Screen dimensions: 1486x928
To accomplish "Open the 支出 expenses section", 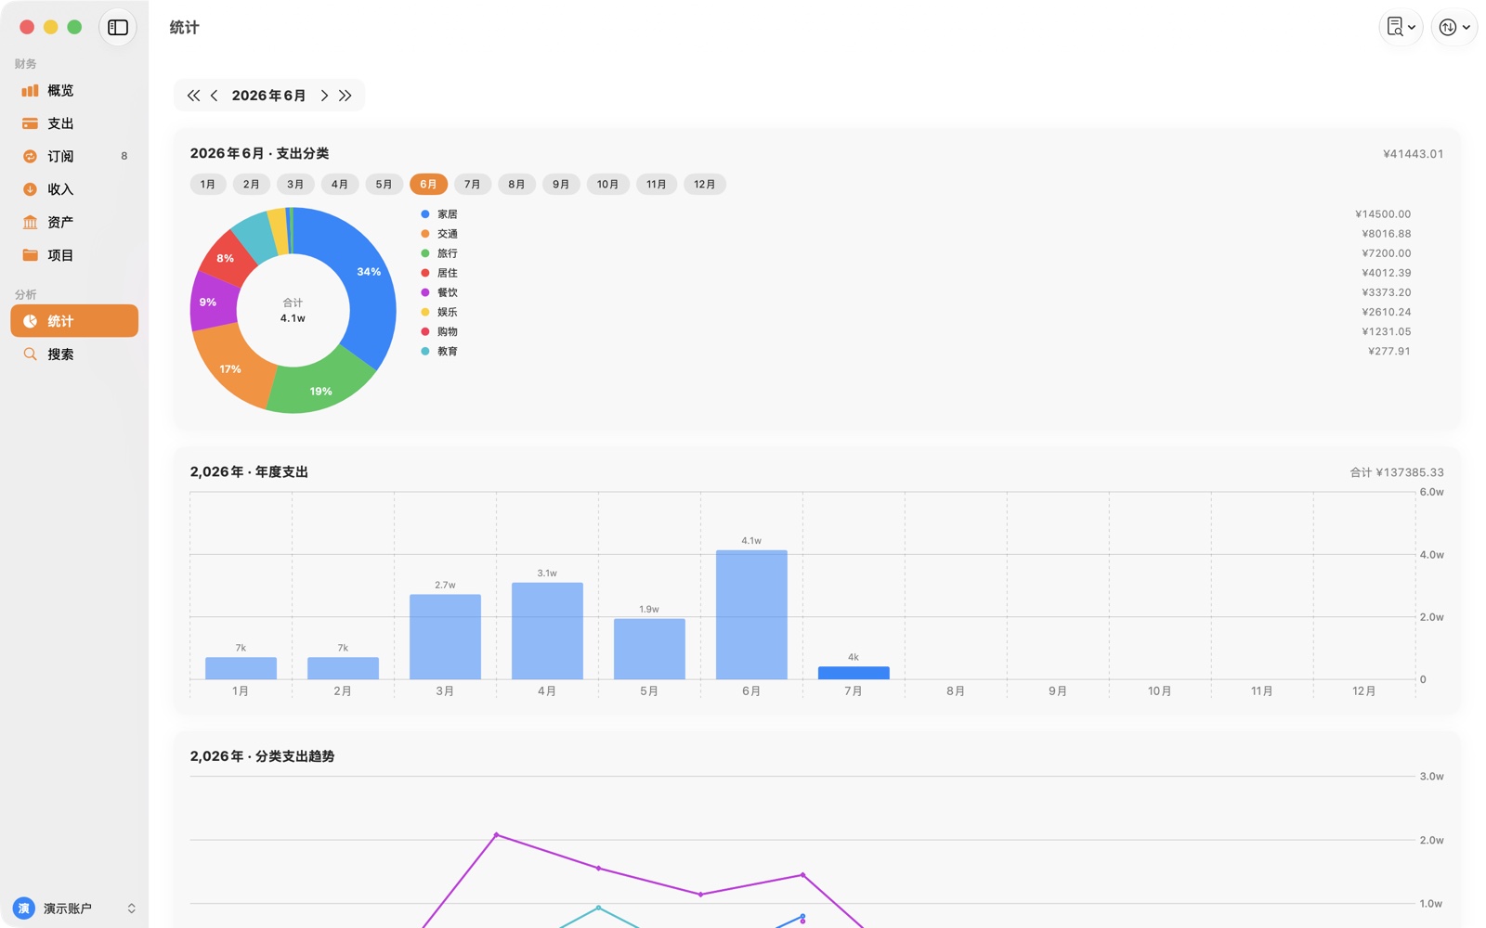I will 74,123.
